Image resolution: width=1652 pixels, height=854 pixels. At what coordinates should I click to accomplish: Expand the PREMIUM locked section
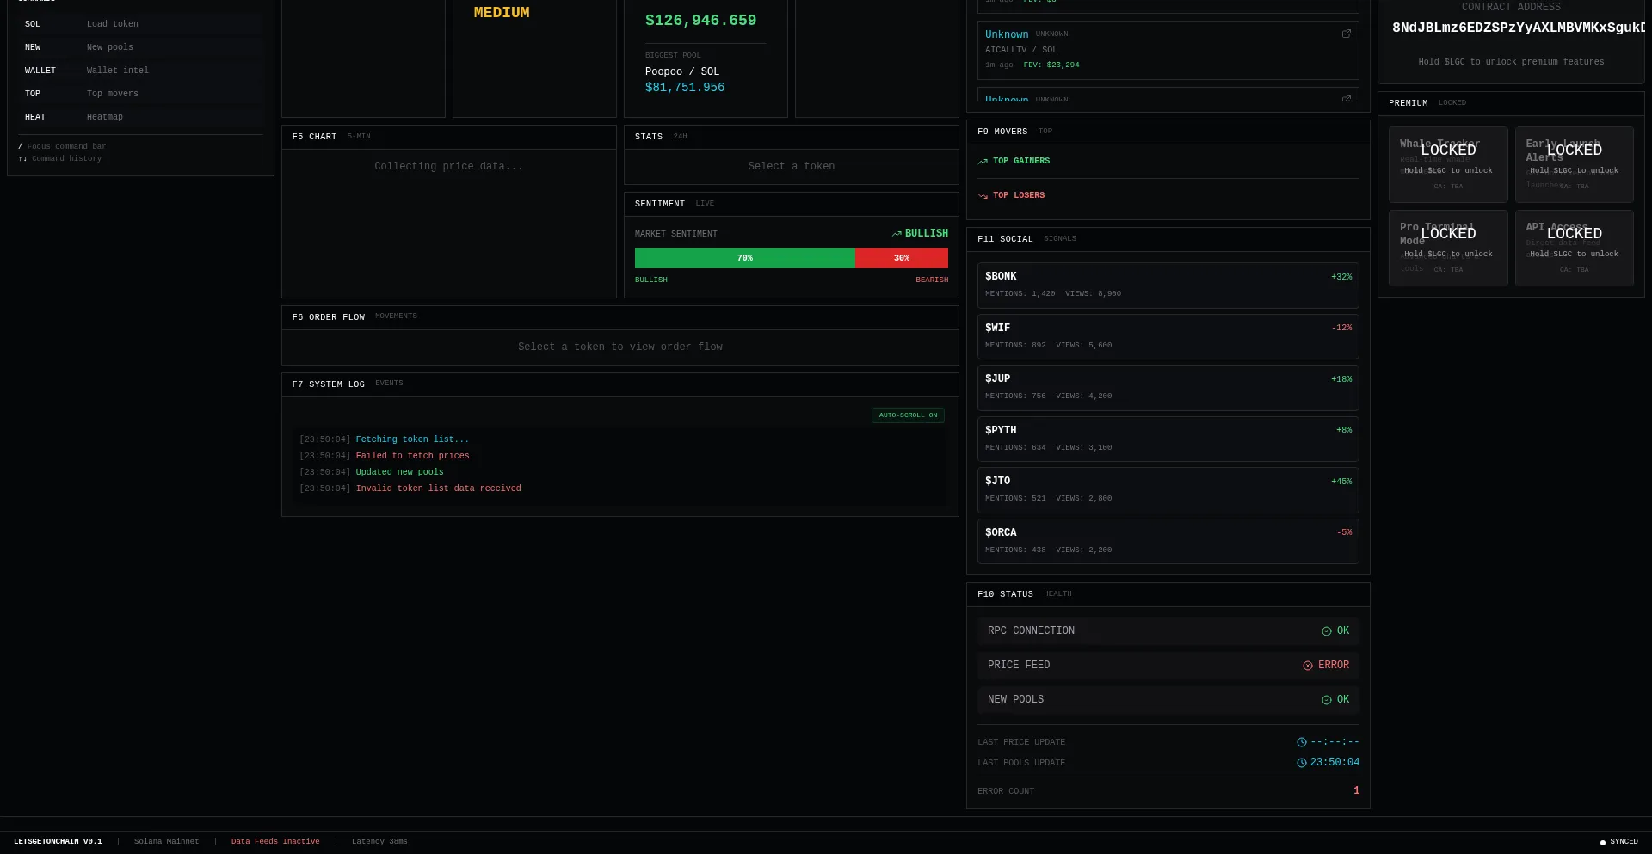pos(1409,102)
